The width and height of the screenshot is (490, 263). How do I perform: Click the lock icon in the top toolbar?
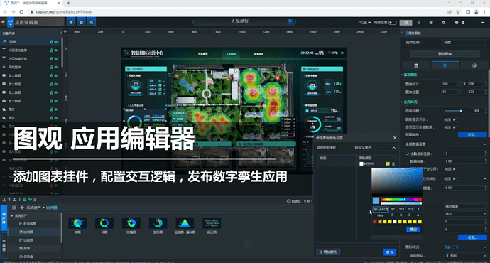[81, 22]
